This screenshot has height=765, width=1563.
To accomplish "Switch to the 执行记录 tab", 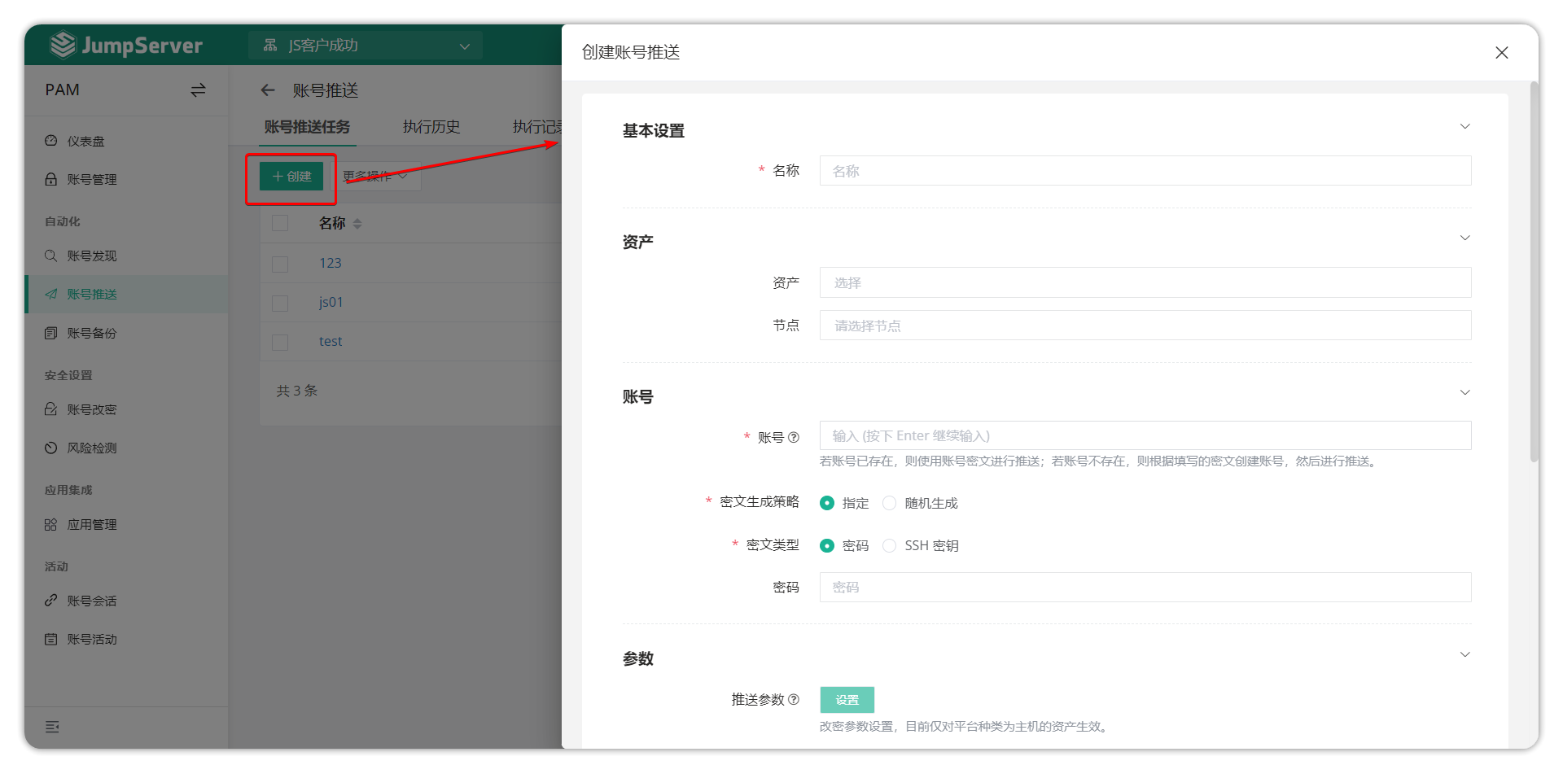I will tap(537, 127).
